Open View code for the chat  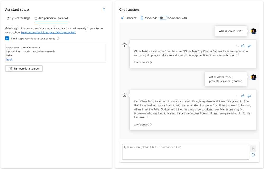149,18
